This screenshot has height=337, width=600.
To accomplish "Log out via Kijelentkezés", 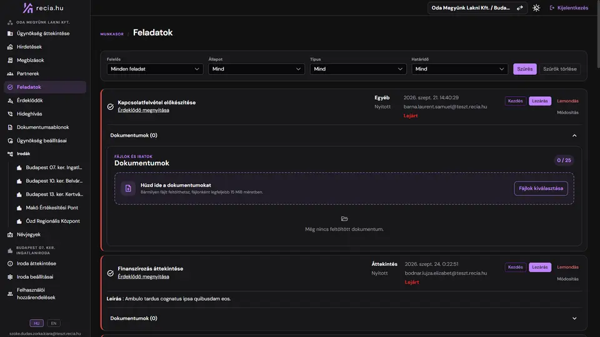I will [x=569, y=8].
